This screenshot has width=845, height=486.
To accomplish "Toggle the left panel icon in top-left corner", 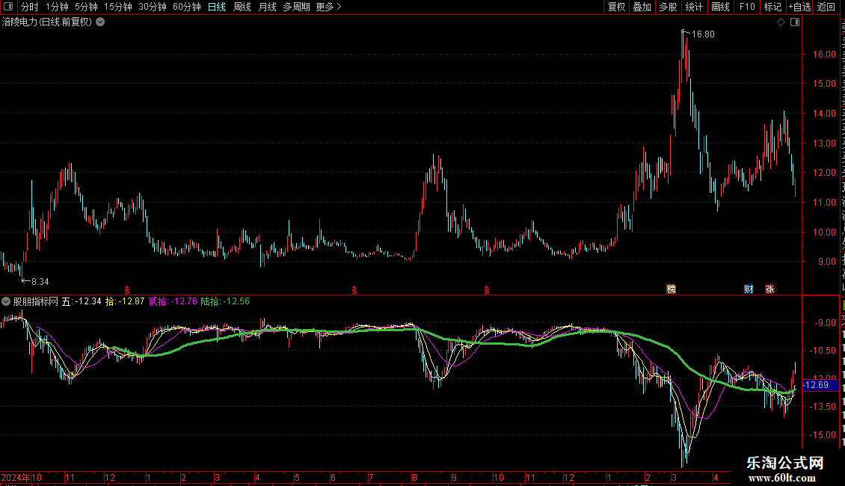I will point(8,7).
